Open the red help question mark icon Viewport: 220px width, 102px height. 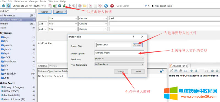pyautogui.click(x=112, y=6)
